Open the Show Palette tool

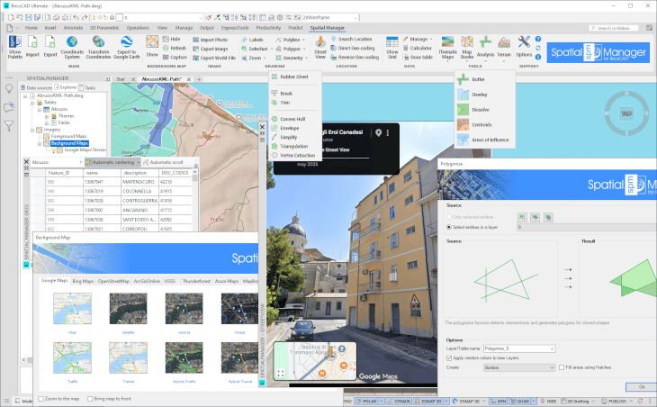pos(15,47)
